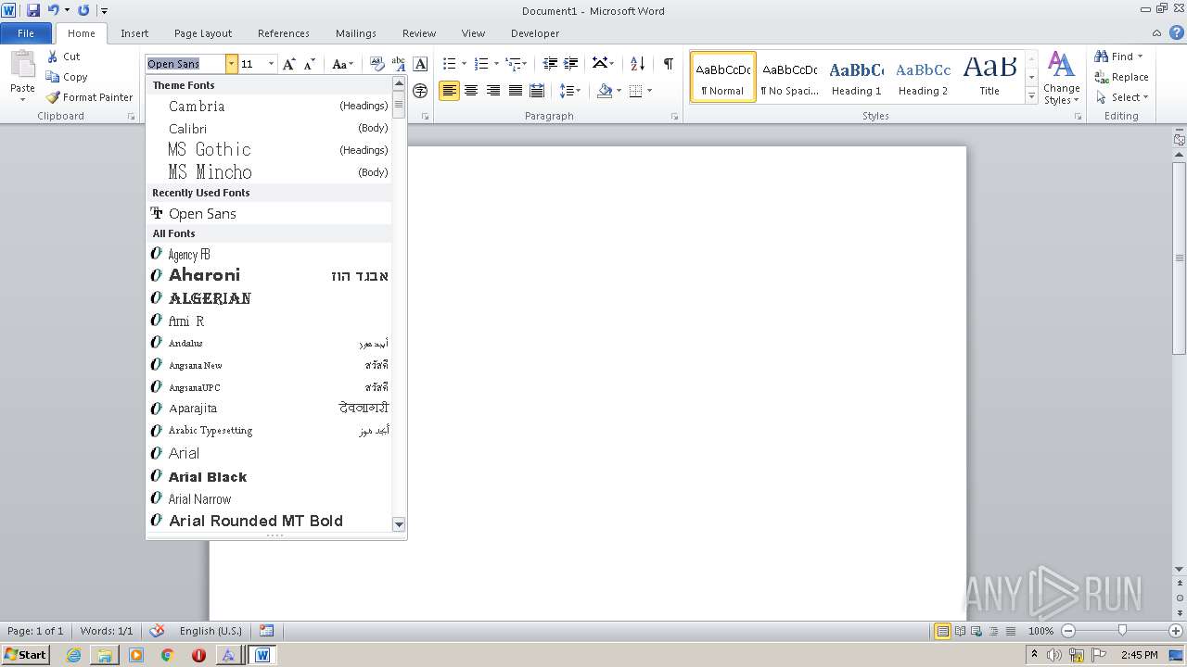The image size is (1187, 667).
Task: Apply the Title style
Action: [989, 77]
